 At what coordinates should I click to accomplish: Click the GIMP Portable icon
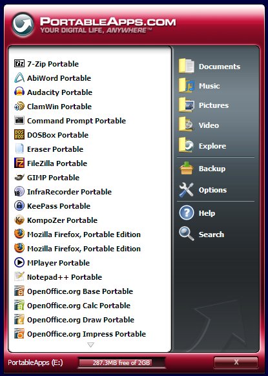(x=19, y=178)
